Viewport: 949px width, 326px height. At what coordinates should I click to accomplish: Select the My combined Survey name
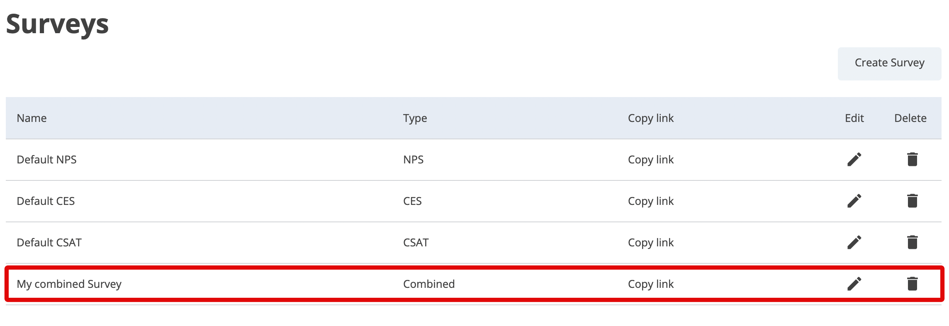tap(69, 284)
